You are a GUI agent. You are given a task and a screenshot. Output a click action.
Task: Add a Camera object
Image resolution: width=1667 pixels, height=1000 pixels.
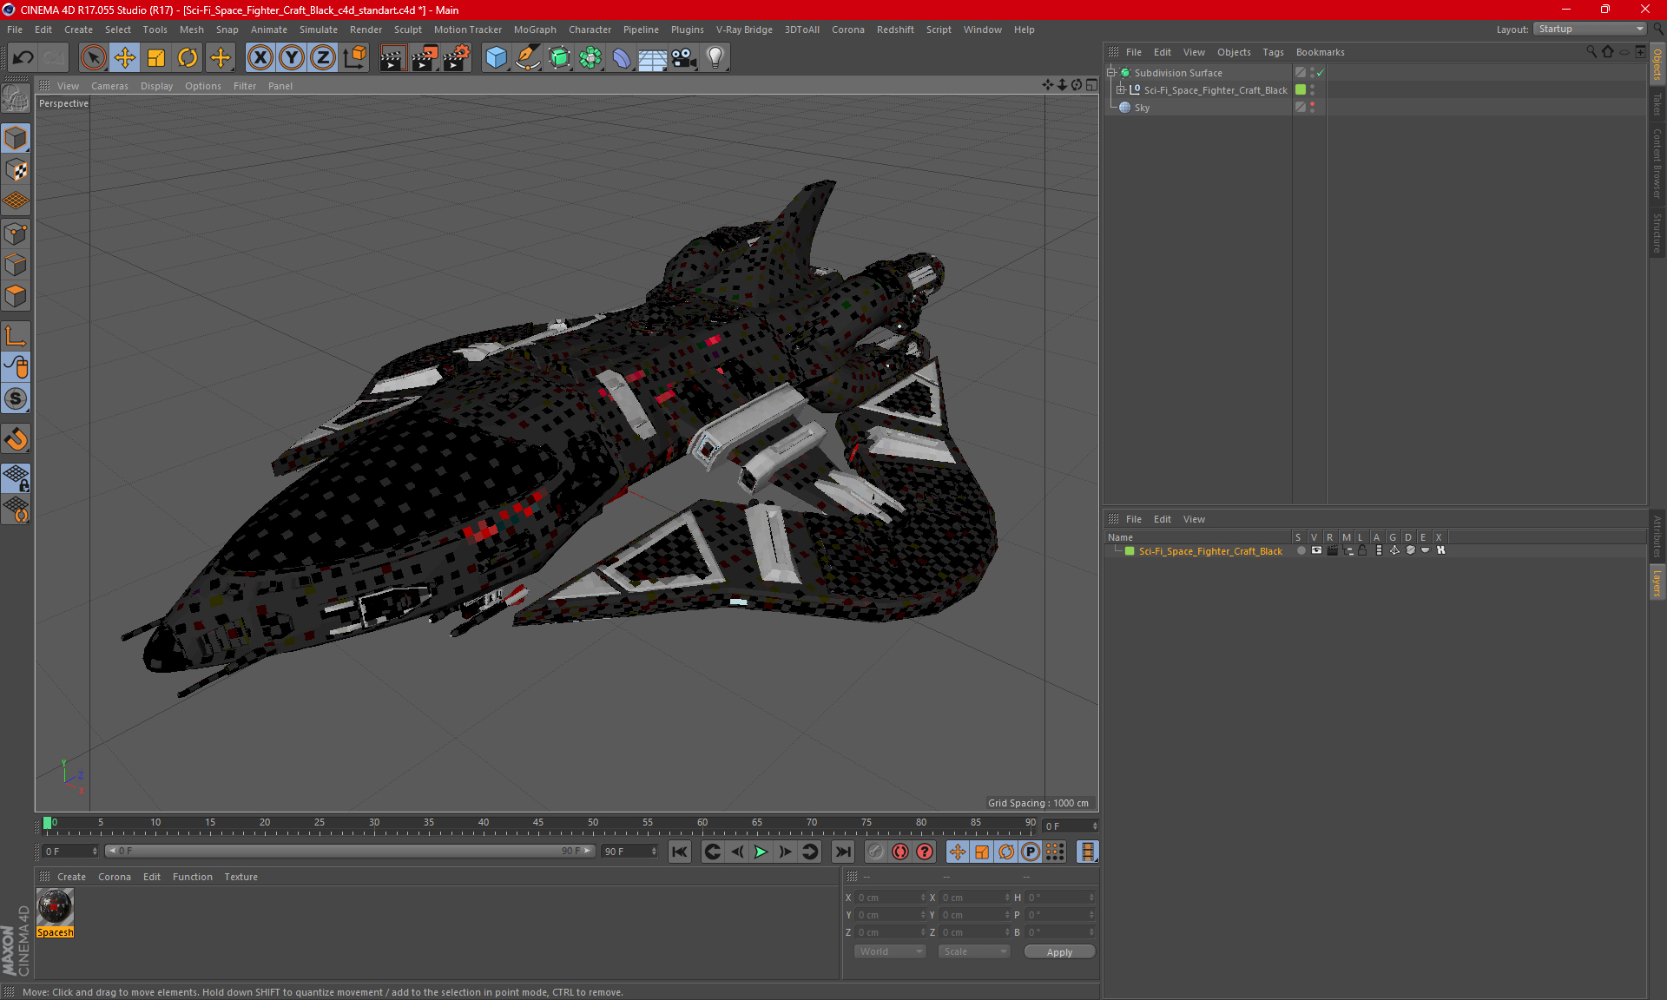[684, 58]
